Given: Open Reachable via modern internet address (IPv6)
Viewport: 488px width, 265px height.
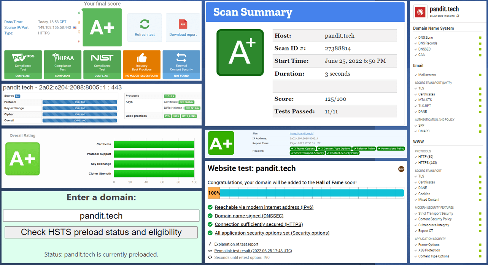Looking at the screenshot, I should point(264,207).
